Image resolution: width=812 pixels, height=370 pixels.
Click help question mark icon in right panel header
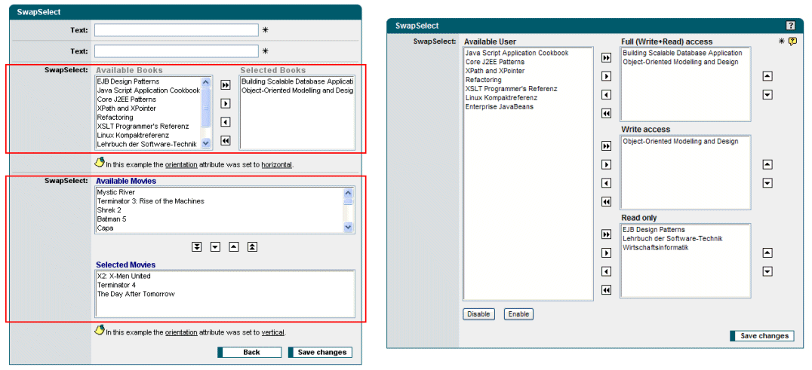click(x=790, y=26)
